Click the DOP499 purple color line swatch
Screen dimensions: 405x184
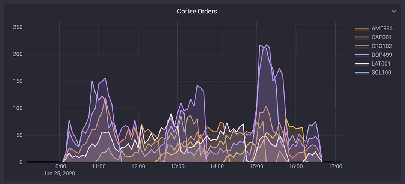point(362,55)
